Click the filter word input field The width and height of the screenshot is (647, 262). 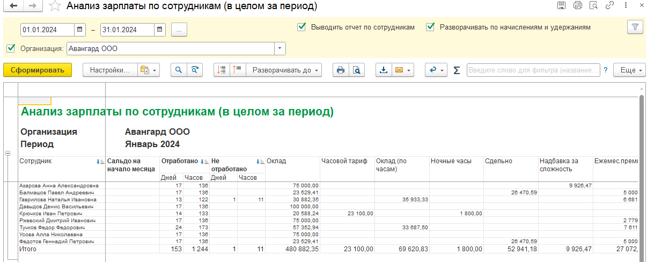[x=533, y=70]
